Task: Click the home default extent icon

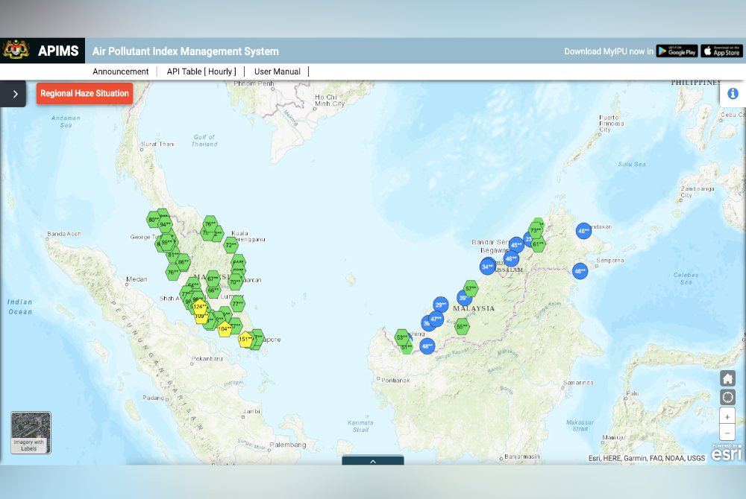Action: (x=727, y=378)
